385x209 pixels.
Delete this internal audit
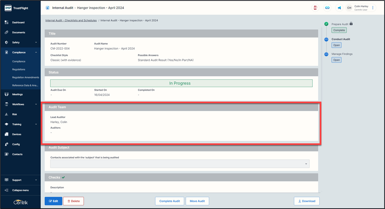pyautogui.click(x=73, y=201)
